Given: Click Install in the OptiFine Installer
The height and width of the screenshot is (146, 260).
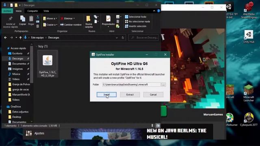Looking at the screenshot, I should tap(106, 94).
